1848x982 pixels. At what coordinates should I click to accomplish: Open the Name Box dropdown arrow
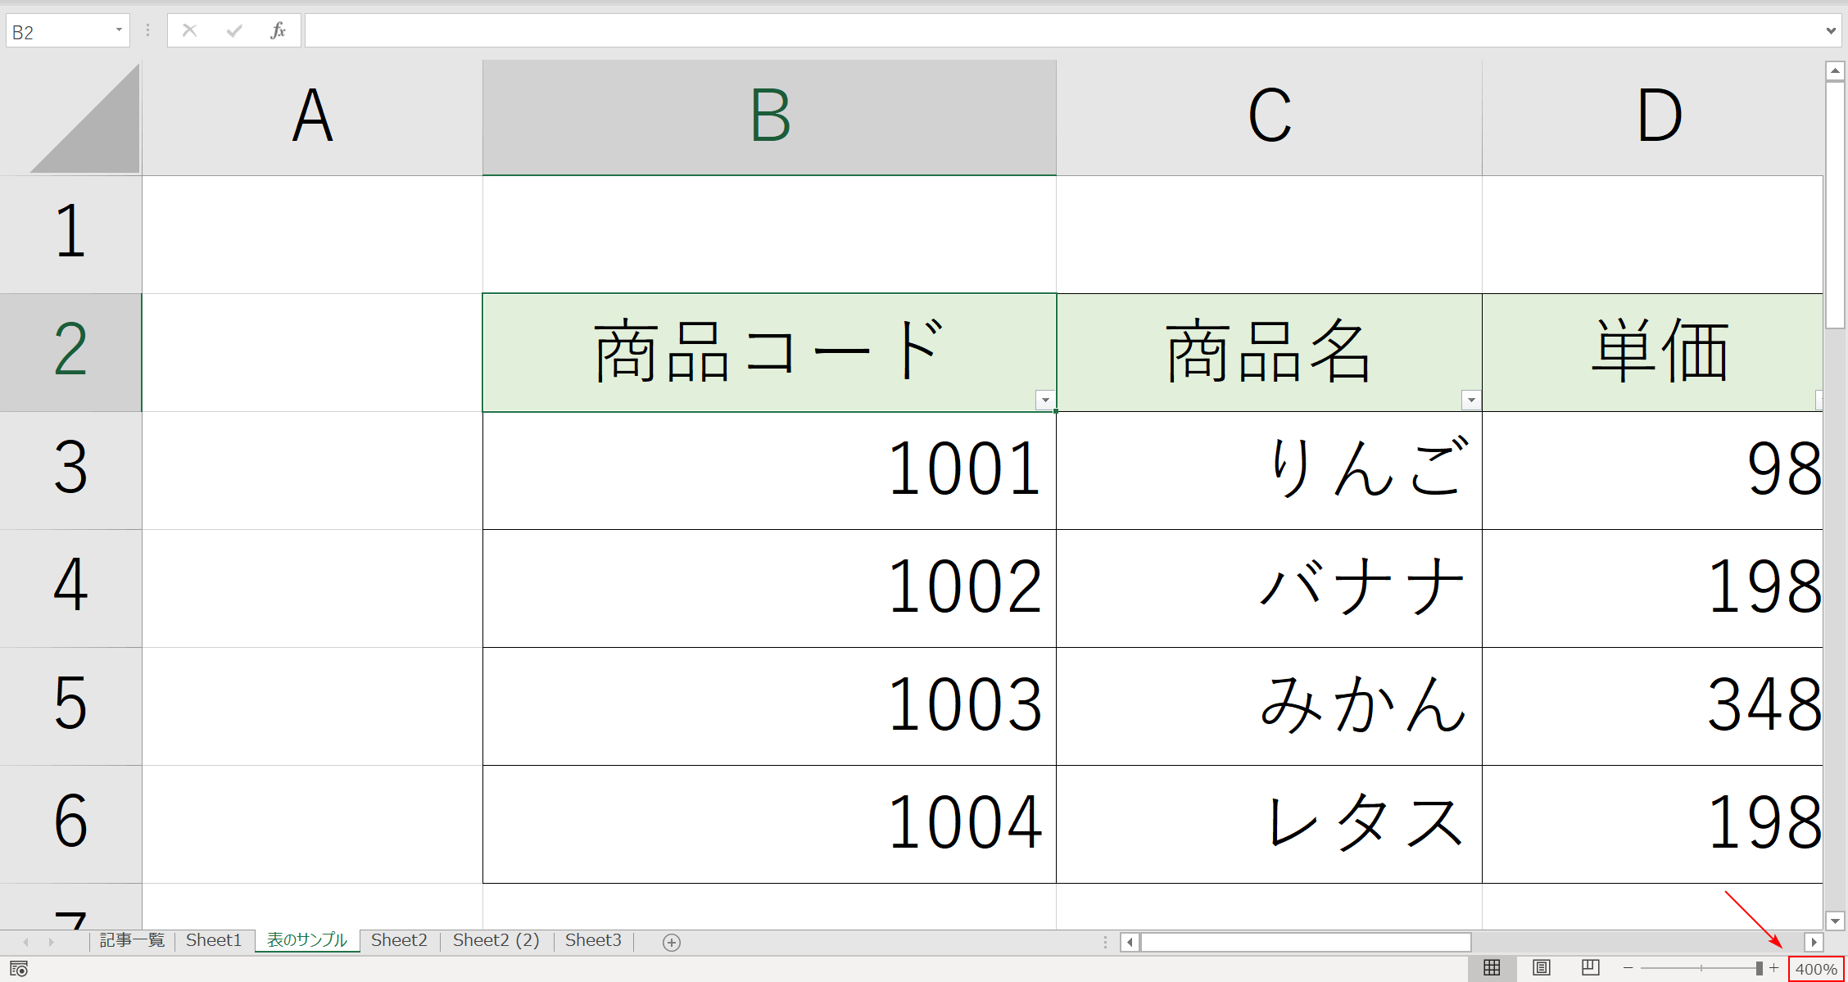117,29
